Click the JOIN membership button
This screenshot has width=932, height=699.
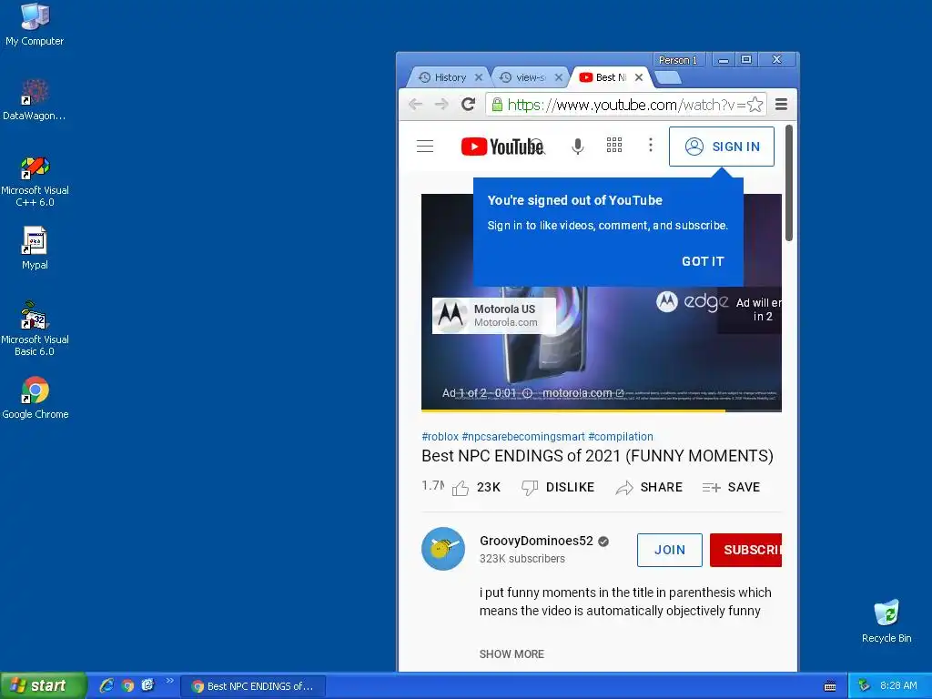point(669,550)
